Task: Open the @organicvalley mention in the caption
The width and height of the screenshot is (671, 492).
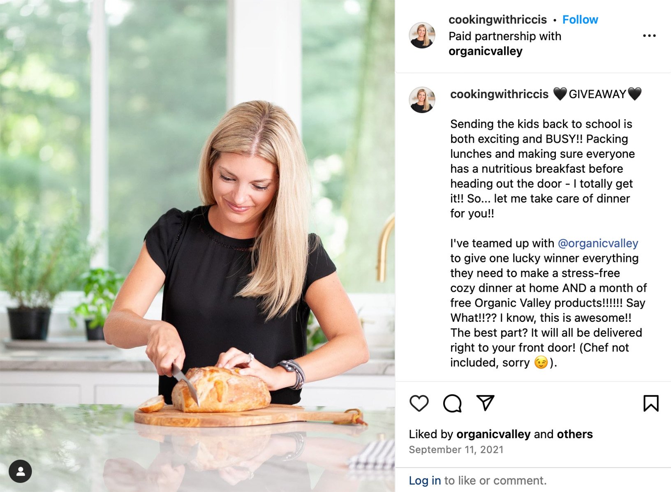Action: click(598, 243)
